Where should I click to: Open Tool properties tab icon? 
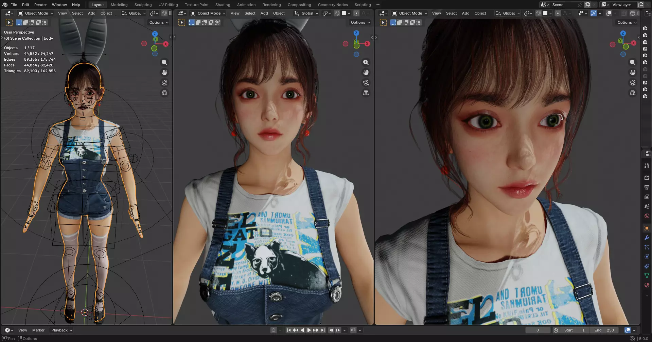tap(647, 166)
